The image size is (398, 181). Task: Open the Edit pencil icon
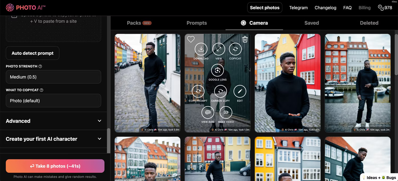coord(240,91)
